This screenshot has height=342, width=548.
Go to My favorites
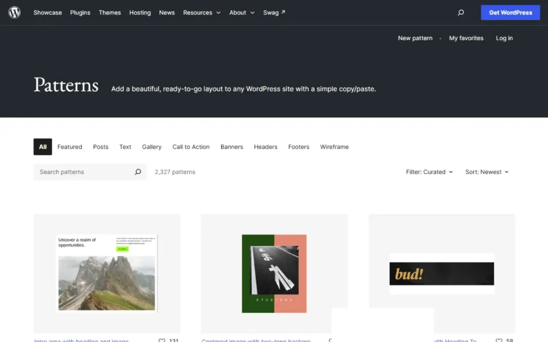(466, 38)
